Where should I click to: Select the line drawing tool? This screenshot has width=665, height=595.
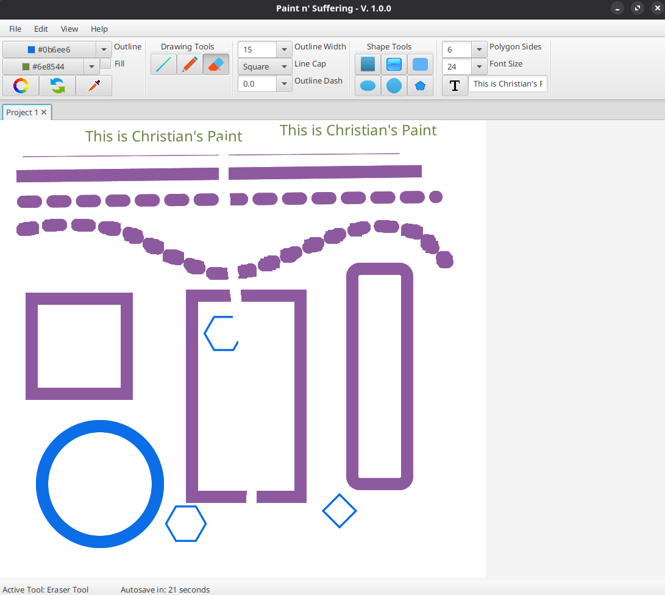pyautogui.click(x=163, y=65)
